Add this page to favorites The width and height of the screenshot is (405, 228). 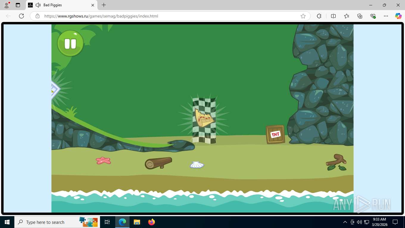click(303, 16)
